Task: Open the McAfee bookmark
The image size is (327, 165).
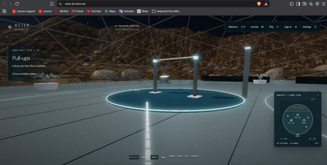Action: (x=62, y=11)
